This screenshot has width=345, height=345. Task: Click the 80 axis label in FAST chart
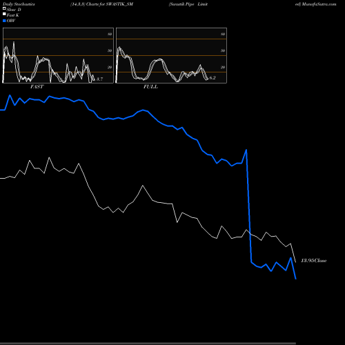point(110,34)
